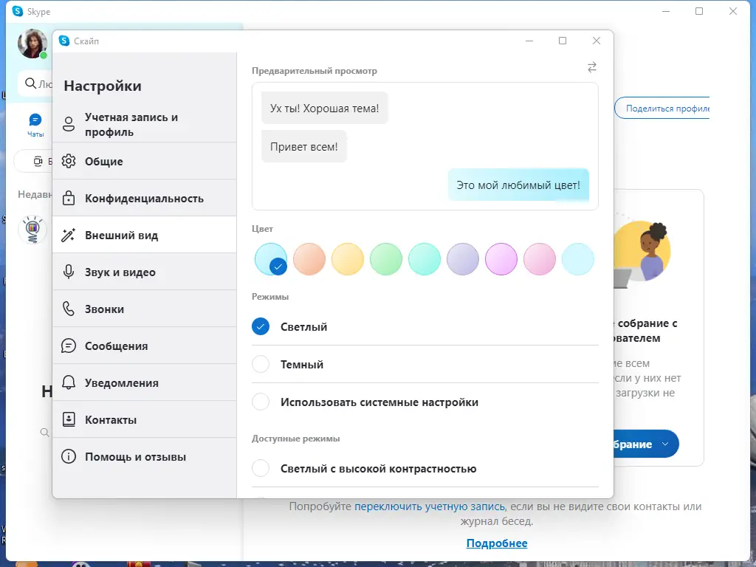Reset theme preview with the swap arrows icon
The height and width of the screenshot is (567, 756).
tap(591, 67)
